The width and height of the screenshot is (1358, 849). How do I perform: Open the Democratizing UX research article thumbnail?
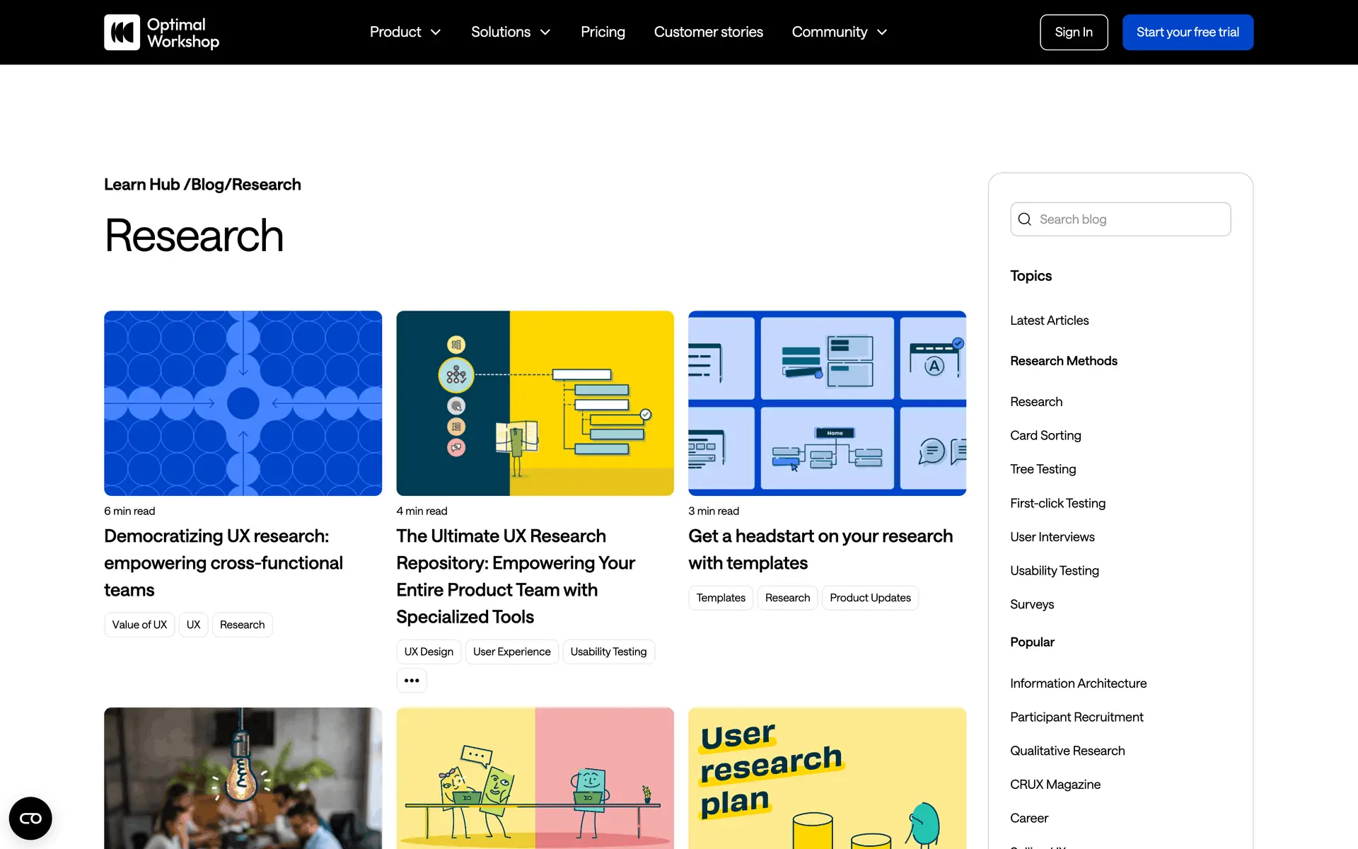click(243, 403)
